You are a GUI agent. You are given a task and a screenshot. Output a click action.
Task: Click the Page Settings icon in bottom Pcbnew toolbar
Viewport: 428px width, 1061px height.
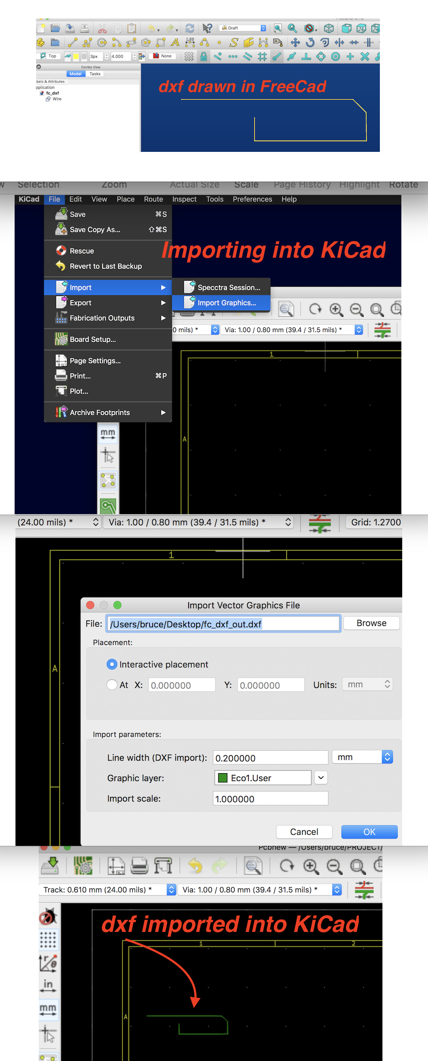pyautogui.click(x=116, y=865)
